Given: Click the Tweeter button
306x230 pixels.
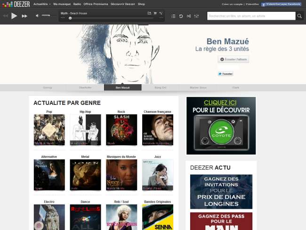Looking at the screenshot, I should [225, 74].
